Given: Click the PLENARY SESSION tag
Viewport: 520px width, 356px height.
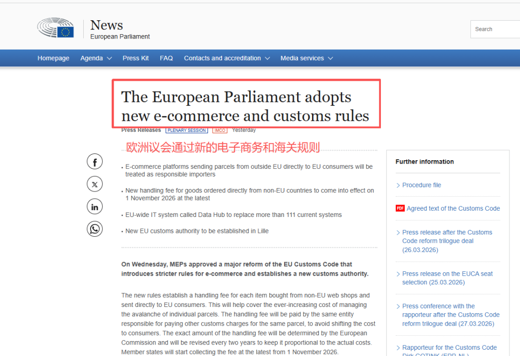Looking at the screenshot, I should tap(187, 130).
